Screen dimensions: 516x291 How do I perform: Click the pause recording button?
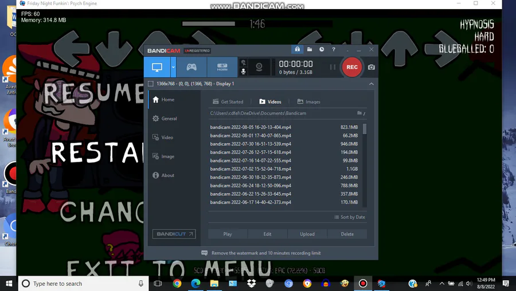click(333, 67)
